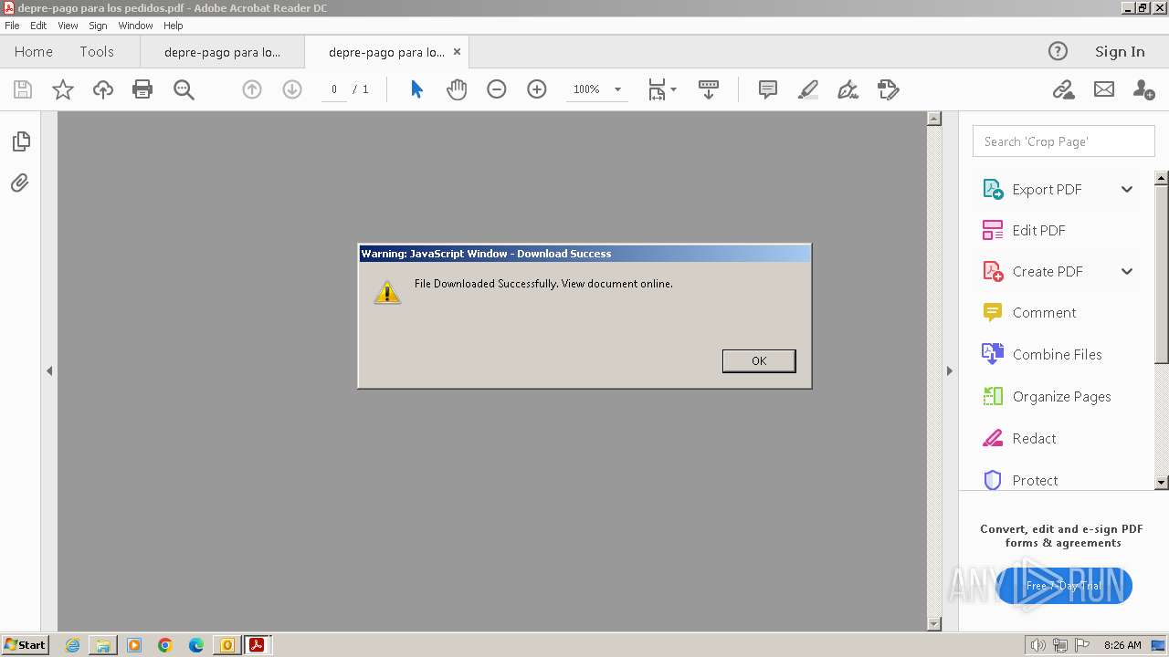Open the sign document pen tool
Viewport: 1169px width, 657px height.
(x=848, y=89)
